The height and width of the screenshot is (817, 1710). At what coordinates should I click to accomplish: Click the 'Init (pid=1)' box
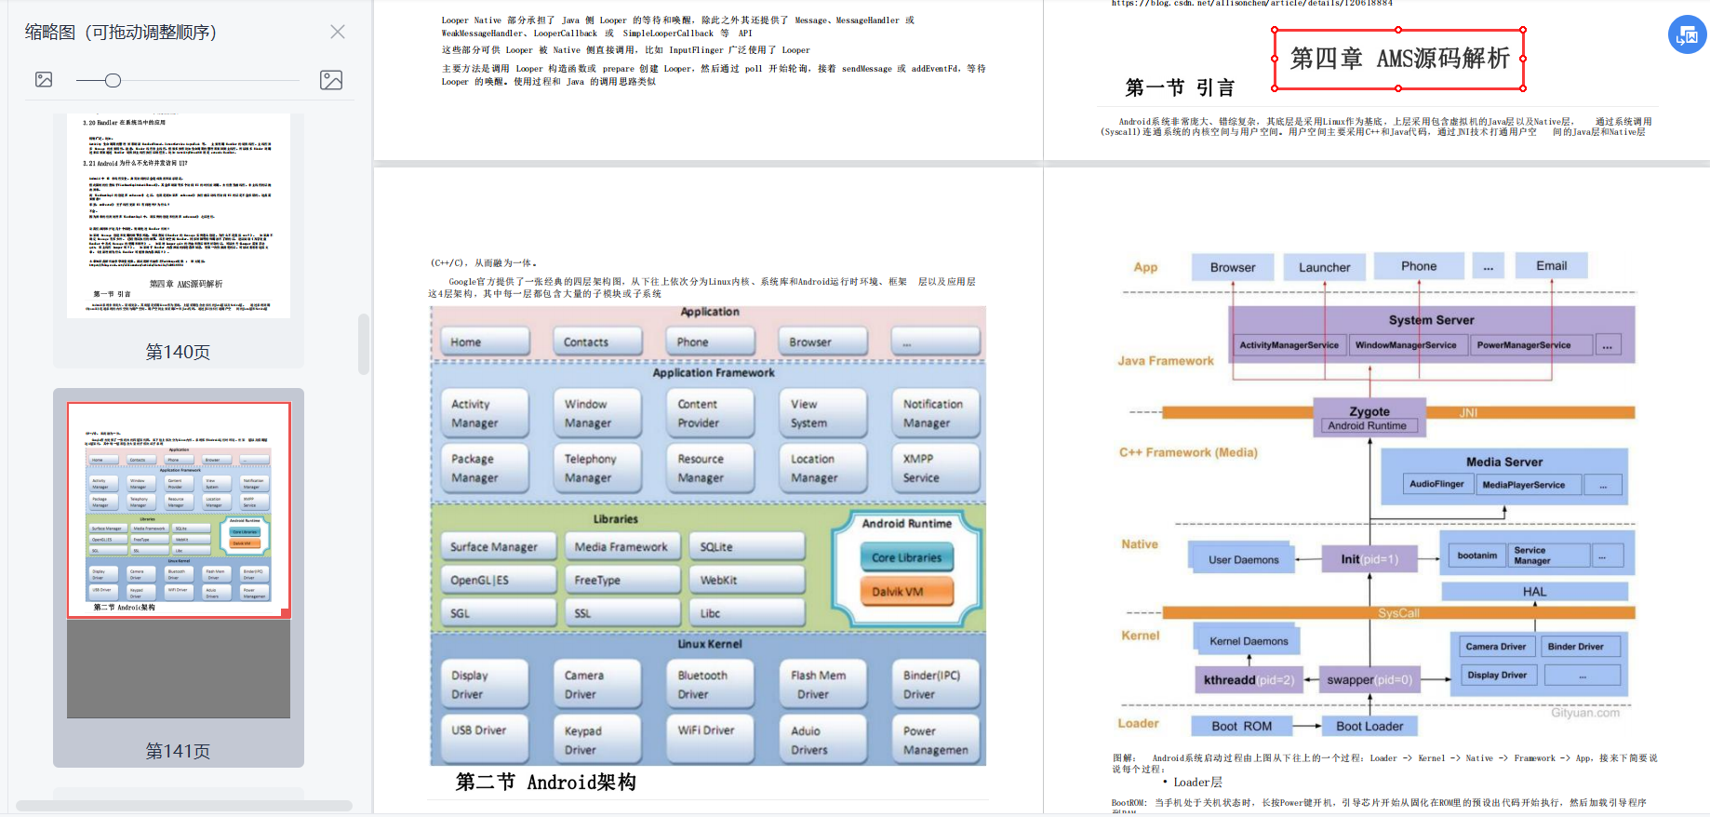(1369, 559)
